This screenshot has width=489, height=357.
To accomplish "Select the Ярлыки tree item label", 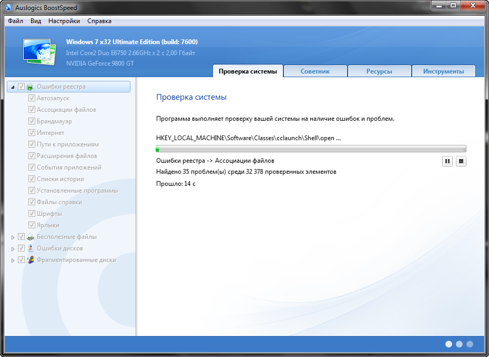I will 48,225.
